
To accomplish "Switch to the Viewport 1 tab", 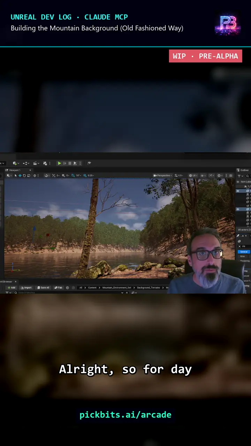I will click(15, 170).
